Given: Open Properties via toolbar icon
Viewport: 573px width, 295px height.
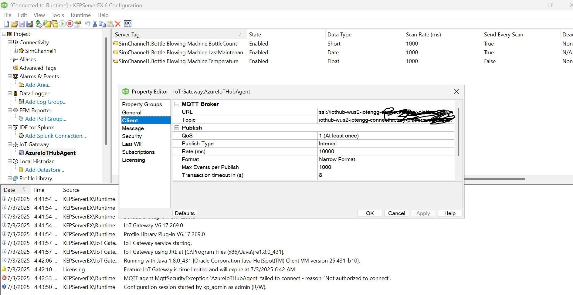Looking at the screenshot, I should pyautogui.click(x=77, y=24).
